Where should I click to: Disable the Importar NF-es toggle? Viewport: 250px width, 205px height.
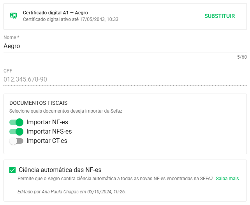tap(16, 122)
